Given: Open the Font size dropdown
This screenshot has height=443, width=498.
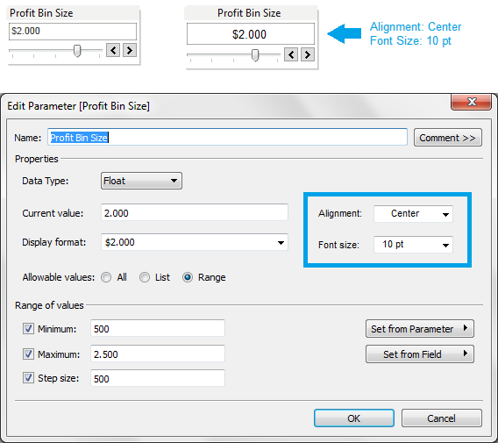Looking at the screenshot, I should 413,245.
